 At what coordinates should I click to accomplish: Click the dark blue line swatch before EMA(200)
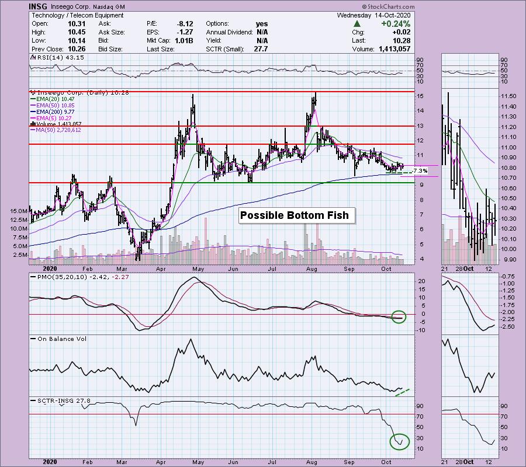[x=33, y=112]
